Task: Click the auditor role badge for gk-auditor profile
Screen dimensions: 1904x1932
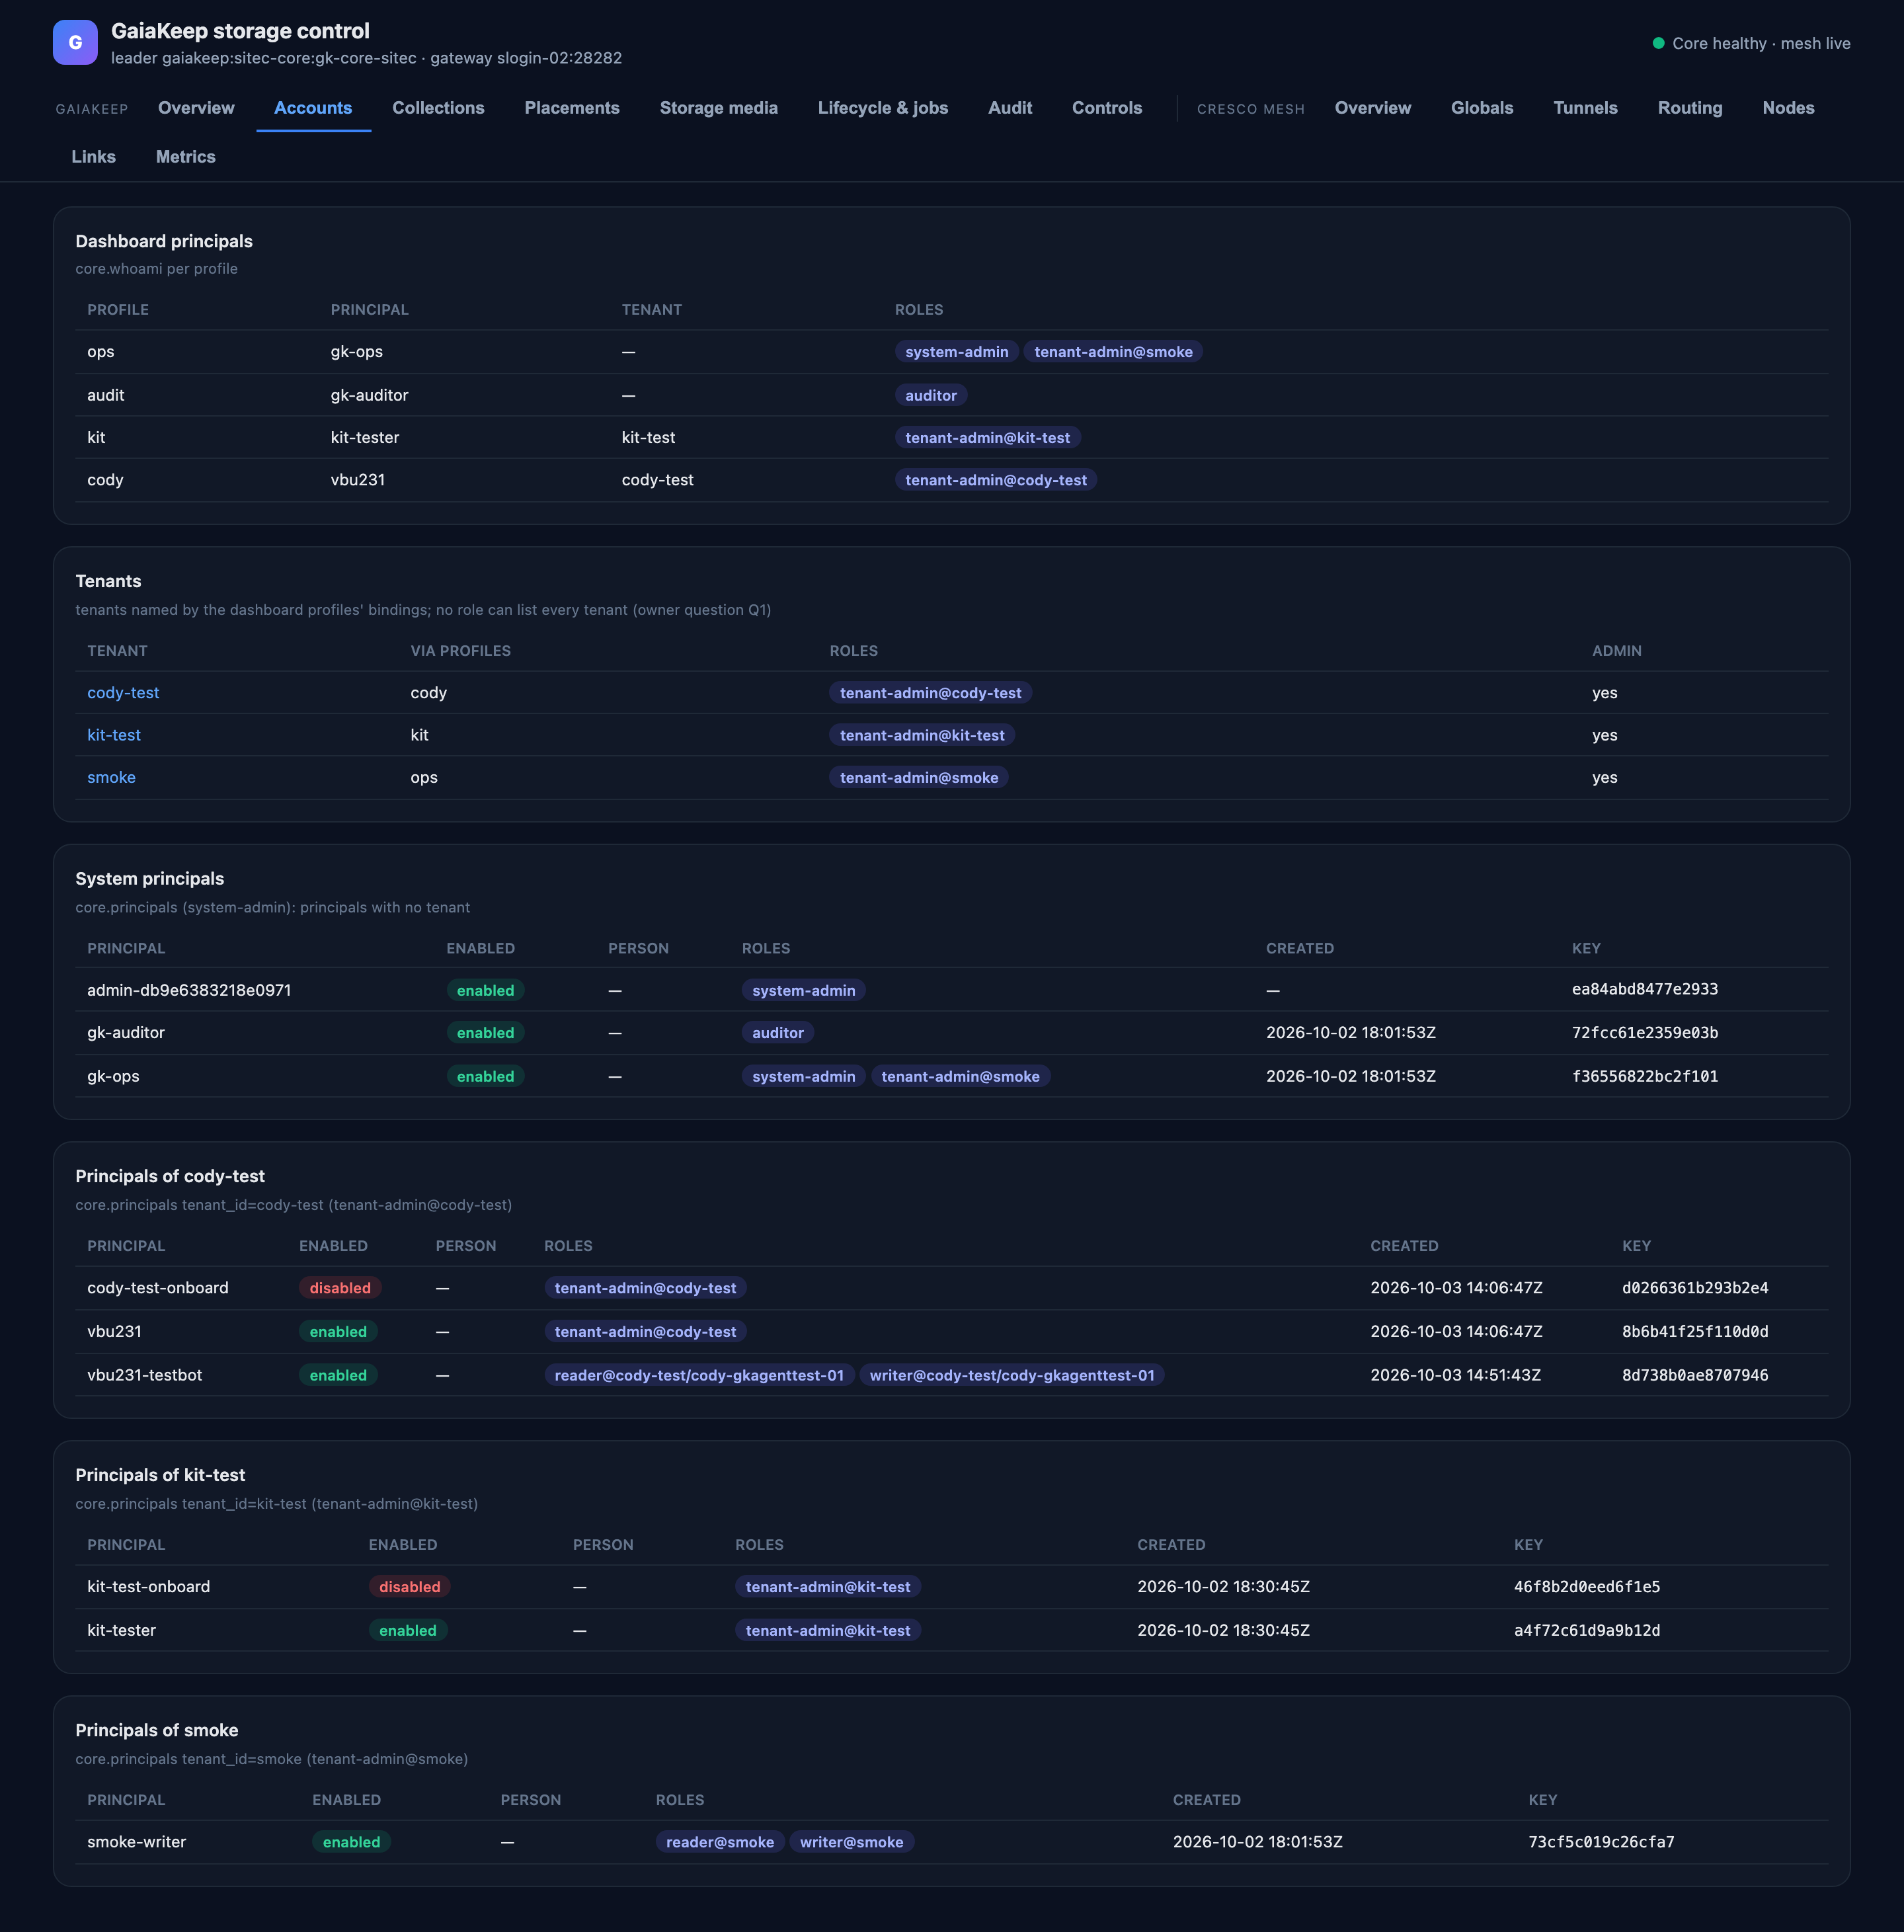Action: point(931,395)
